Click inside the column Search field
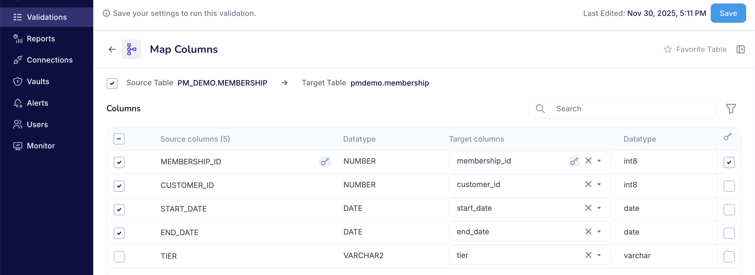This screenshot has height=275, width=755. pyautogui.click(x=619, y=109)
